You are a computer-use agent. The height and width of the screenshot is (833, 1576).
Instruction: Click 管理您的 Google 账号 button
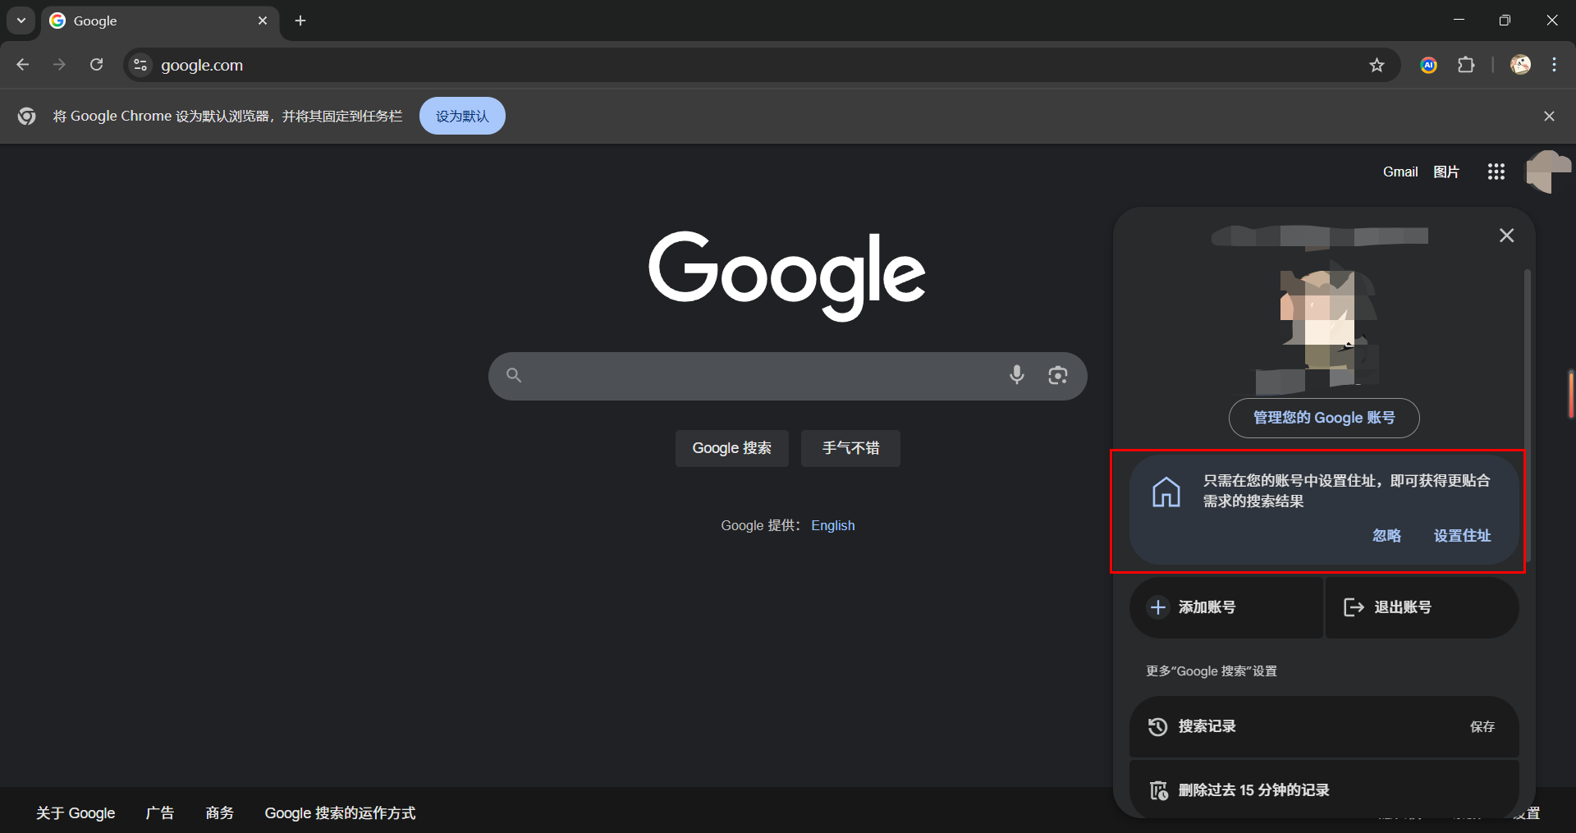[1324, 418]
